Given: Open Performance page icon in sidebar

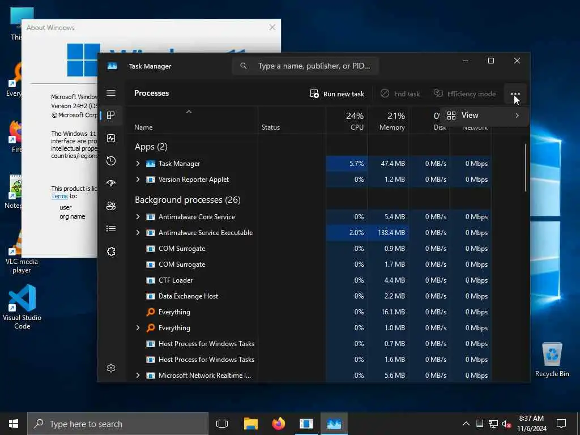Looking at the screenshot, I should tap(111, 138).
